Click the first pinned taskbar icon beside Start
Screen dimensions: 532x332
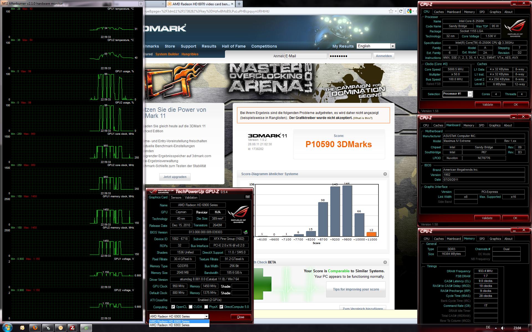click(22, 328)
